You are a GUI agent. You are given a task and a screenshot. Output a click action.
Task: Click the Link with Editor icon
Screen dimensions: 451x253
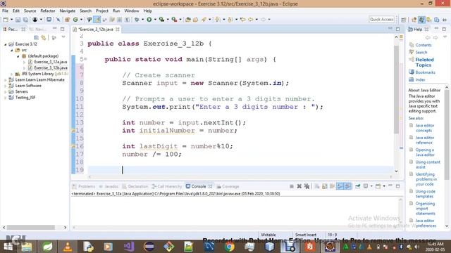pos(44,37)
